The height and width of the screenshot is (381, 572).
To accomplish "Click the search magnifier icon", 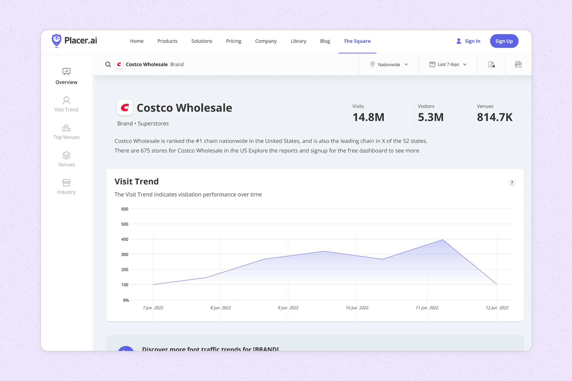I will coord(108,64).
